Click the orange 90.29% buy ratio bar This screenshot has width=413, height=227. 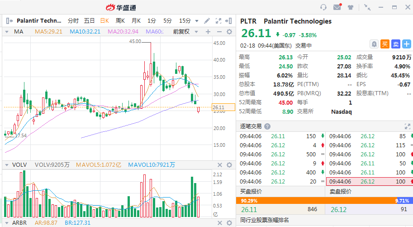316,201
